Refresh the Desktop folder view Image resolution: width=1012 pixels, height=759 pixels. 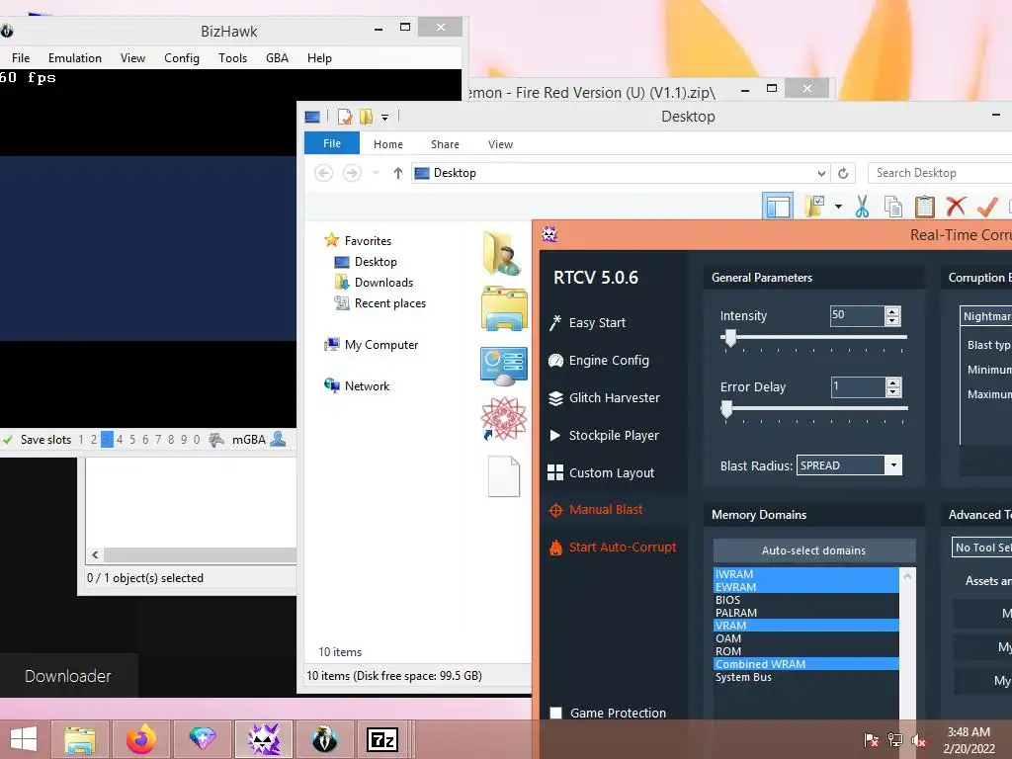coord(843,173)
